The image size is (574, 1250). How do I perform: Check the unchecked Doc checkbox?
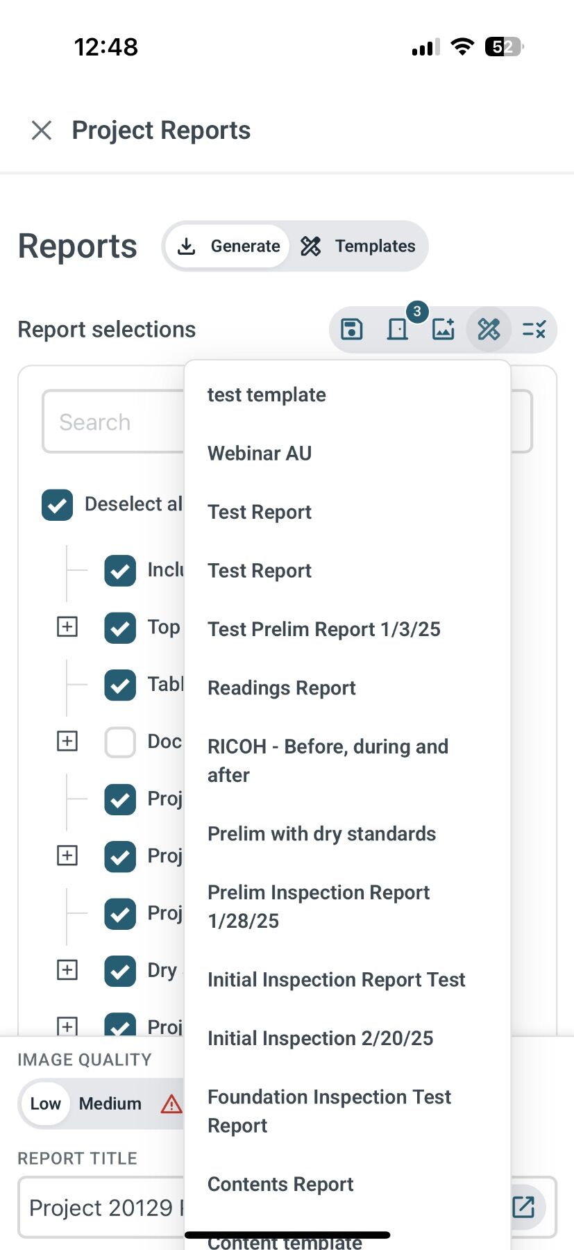point(120,742)
